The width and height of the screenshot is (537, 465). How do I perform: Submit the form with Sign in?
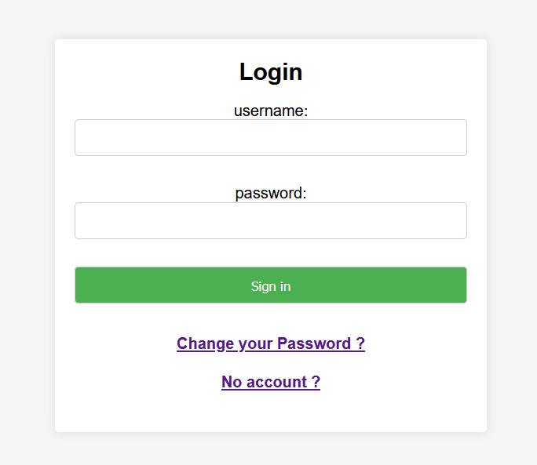(x=271, y=285)
